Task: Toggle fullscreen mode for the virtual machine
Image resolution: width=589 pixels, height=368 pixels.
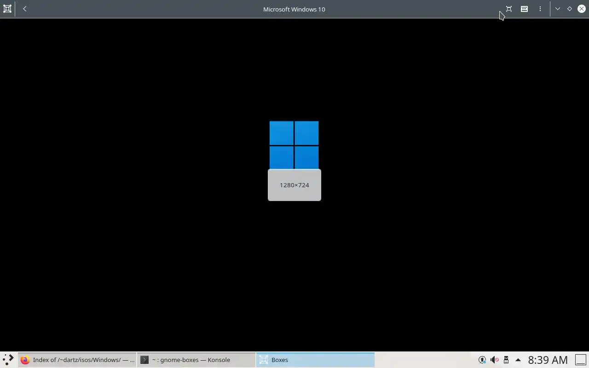Action: (x=509, y=9)
